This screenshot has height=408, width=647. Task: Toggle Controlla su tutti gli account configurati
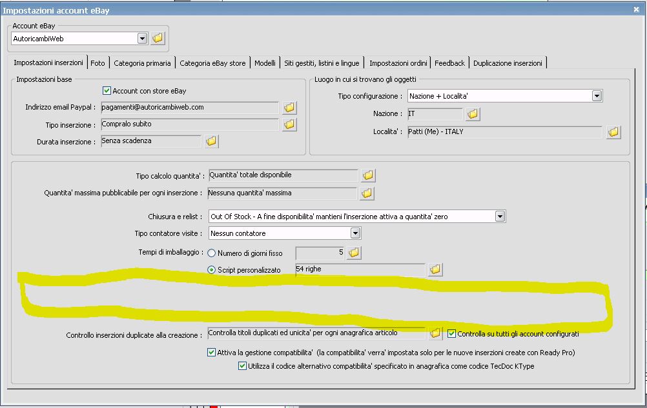click(451, 333)
